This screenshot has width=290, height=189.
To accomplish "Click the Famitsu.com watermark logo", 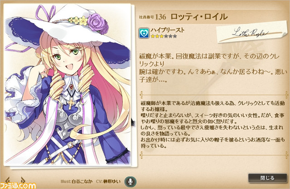I will (18, 186).
